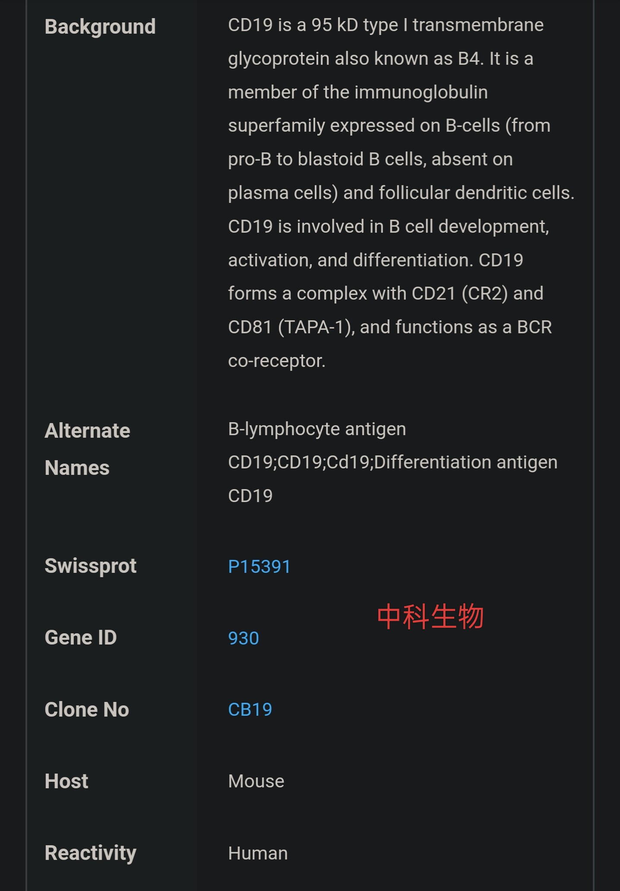620x891 pixels.
Task: Click the CD19 background description paragraph
Action: click(x=401, y=193)
